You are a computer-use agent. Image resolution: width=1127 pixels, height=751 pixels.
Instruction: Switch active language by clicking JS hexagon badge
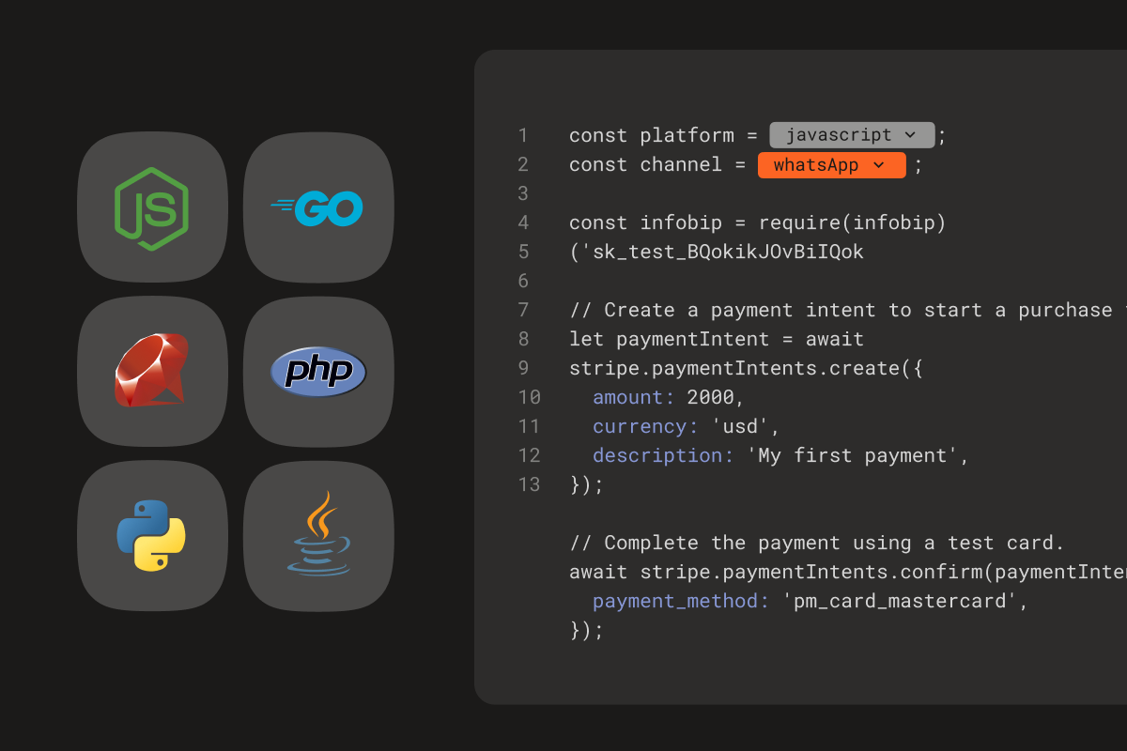[x=152, y=207]
